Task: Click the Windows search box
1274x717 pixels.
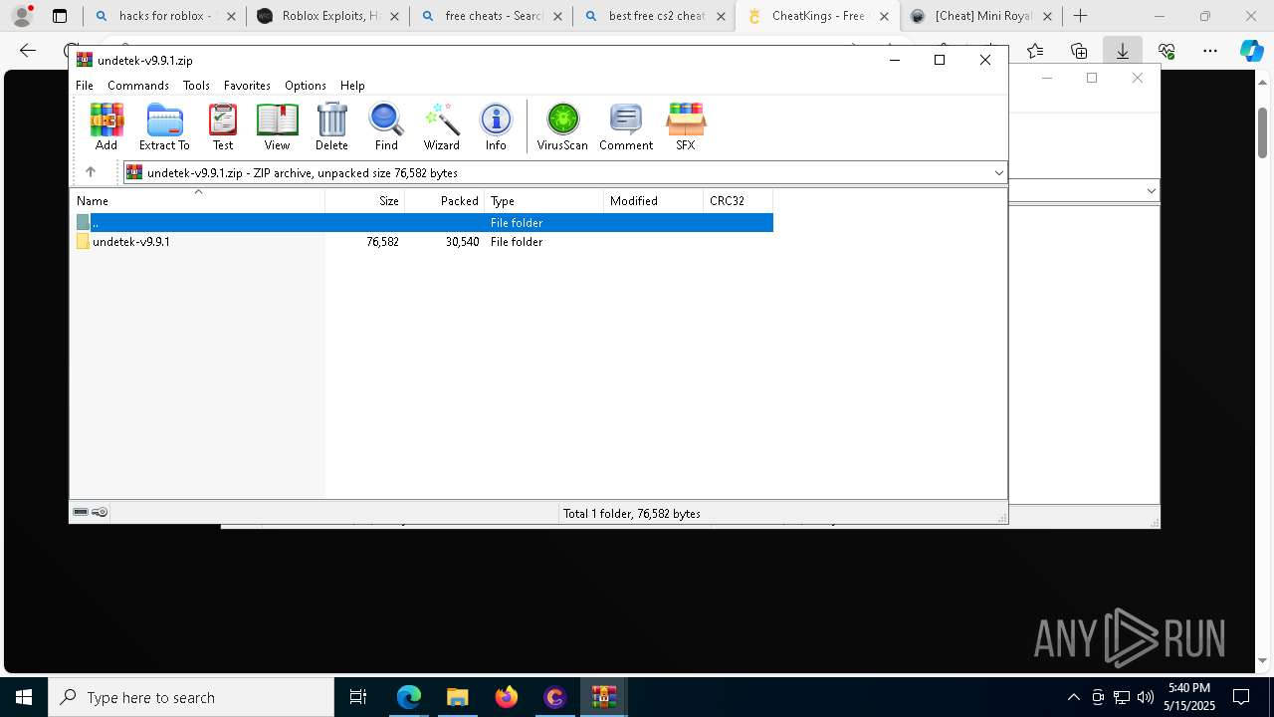Action: tap(191, 697)
